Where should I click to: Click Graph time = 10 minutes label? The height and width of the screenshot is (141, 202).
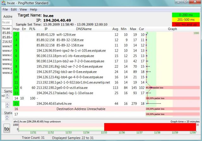click(x=185, y=121)
